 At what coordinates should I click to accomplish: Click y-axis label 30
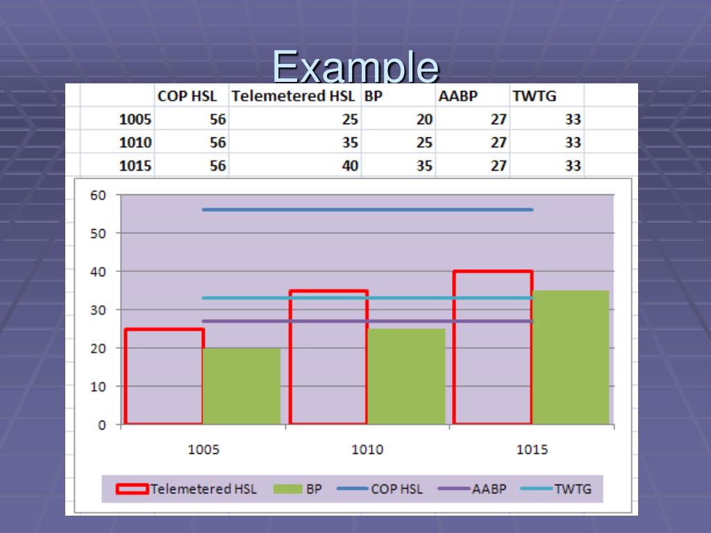click(x=98, y=310)
